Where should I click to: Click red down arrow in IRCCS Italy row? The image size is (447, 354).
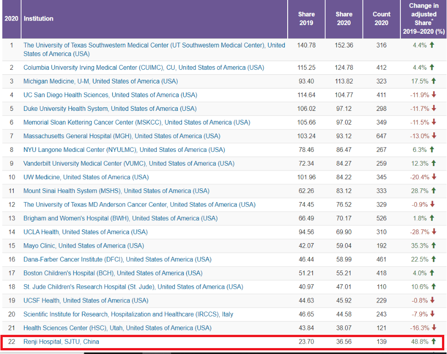434,314
